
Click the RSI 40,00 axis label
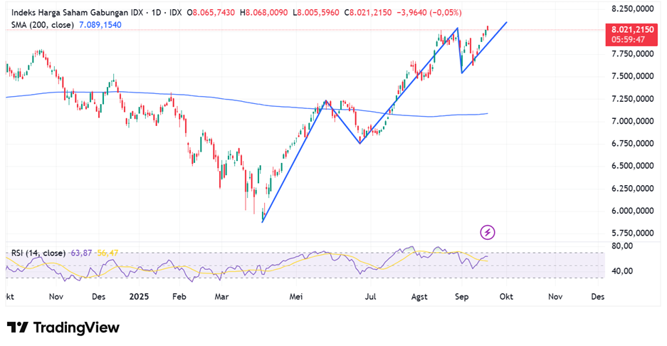click(622, 271)
